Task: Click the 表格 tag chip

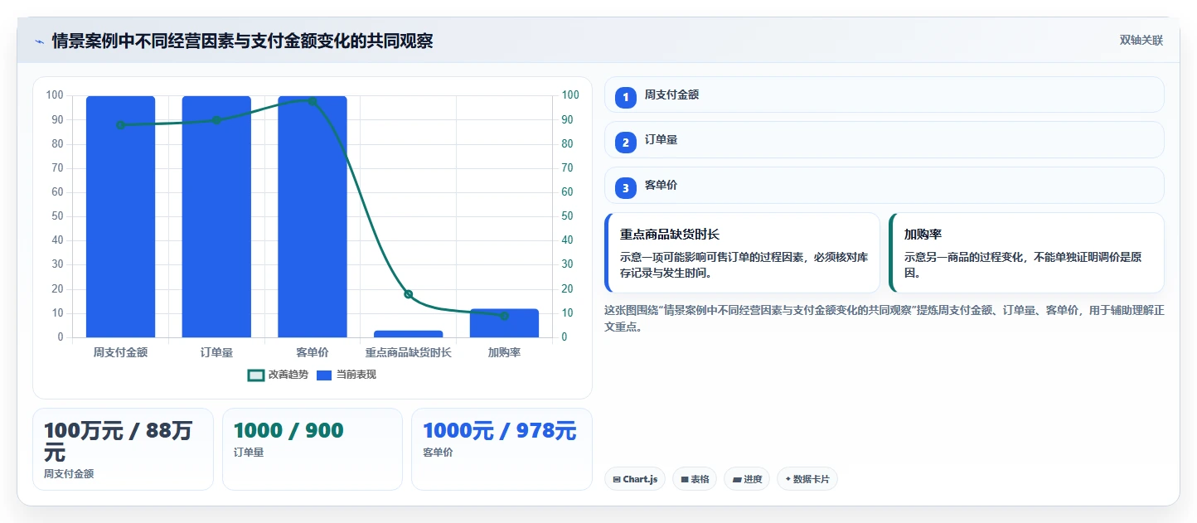Action: (695, 479)
